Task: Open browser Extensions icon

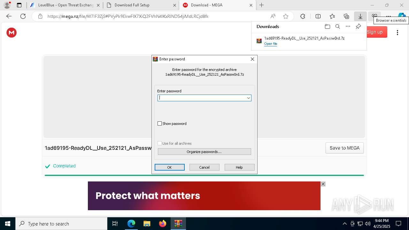Action: [303, 16]
